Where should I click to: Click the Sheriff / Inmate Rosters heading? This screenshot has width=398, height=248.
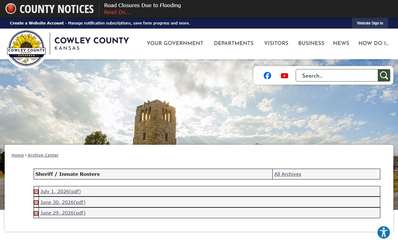(67, 174)
